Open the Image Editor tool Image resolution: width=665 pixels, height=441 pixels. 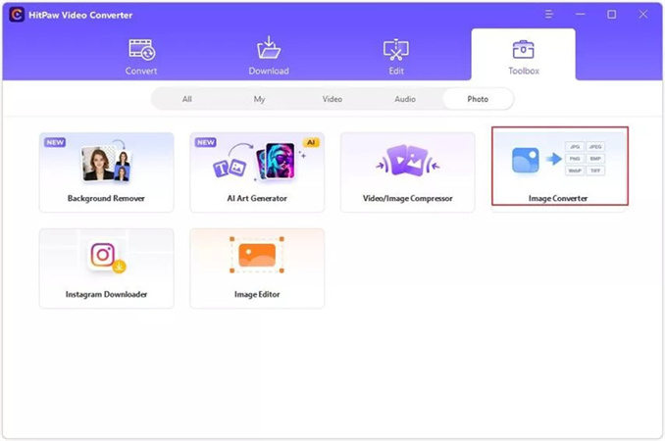point(257,269)
